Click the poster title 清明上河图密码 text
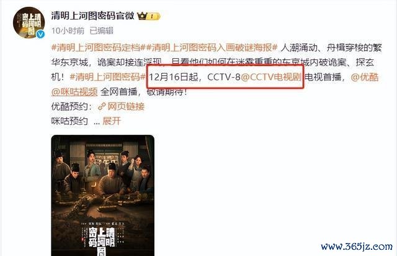 point(102,240)
